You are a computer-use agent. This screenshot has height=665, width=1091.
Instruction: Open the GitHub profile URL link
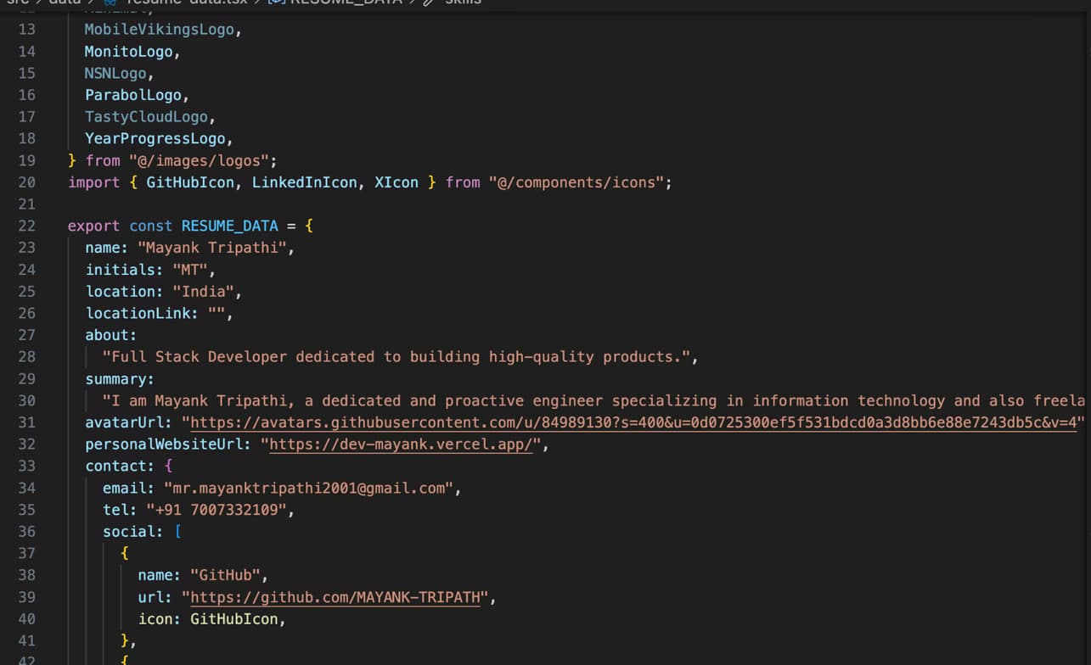335,597
